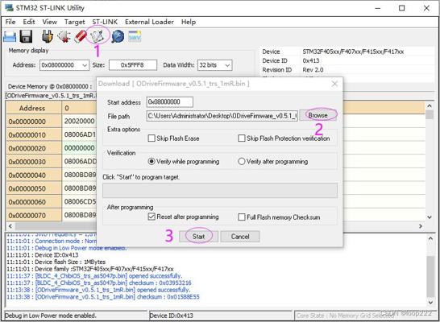
Task: Open the Help menu
Action: click(x=189, y=22)
